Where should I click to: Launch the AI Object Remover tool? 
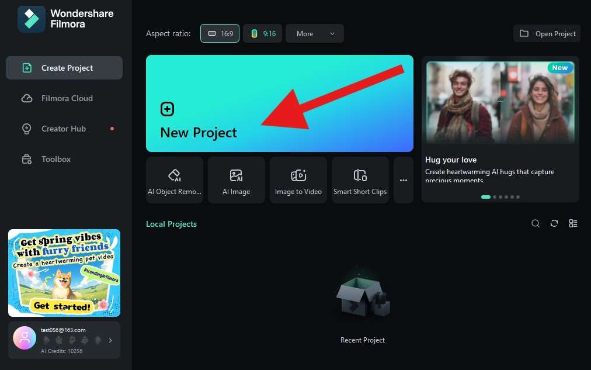coord(175,180)
